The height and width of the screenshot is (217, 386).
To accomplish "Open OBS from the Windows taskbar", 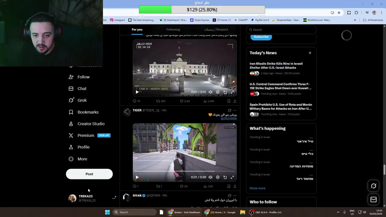I will [x=266, y=212].
